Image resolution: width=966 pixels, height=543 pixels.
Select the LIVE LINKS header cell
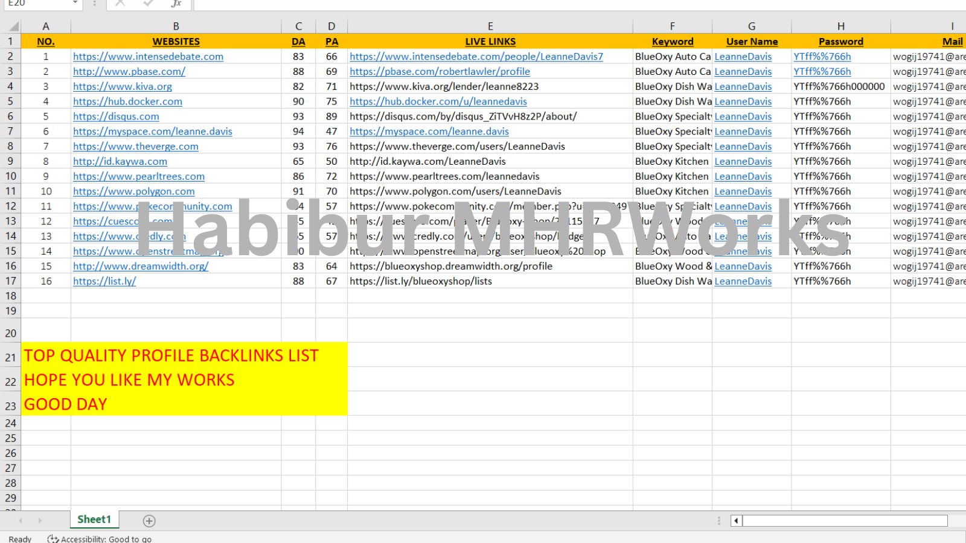490,42
